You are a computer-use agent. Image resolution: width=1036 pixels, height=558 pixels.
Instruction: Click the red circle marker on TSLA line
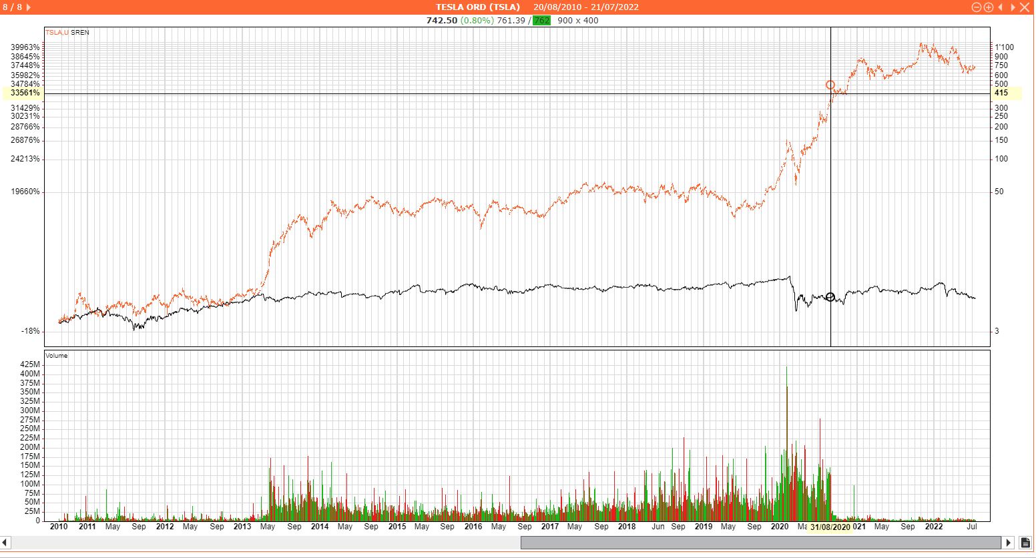(x=830, y=85)
